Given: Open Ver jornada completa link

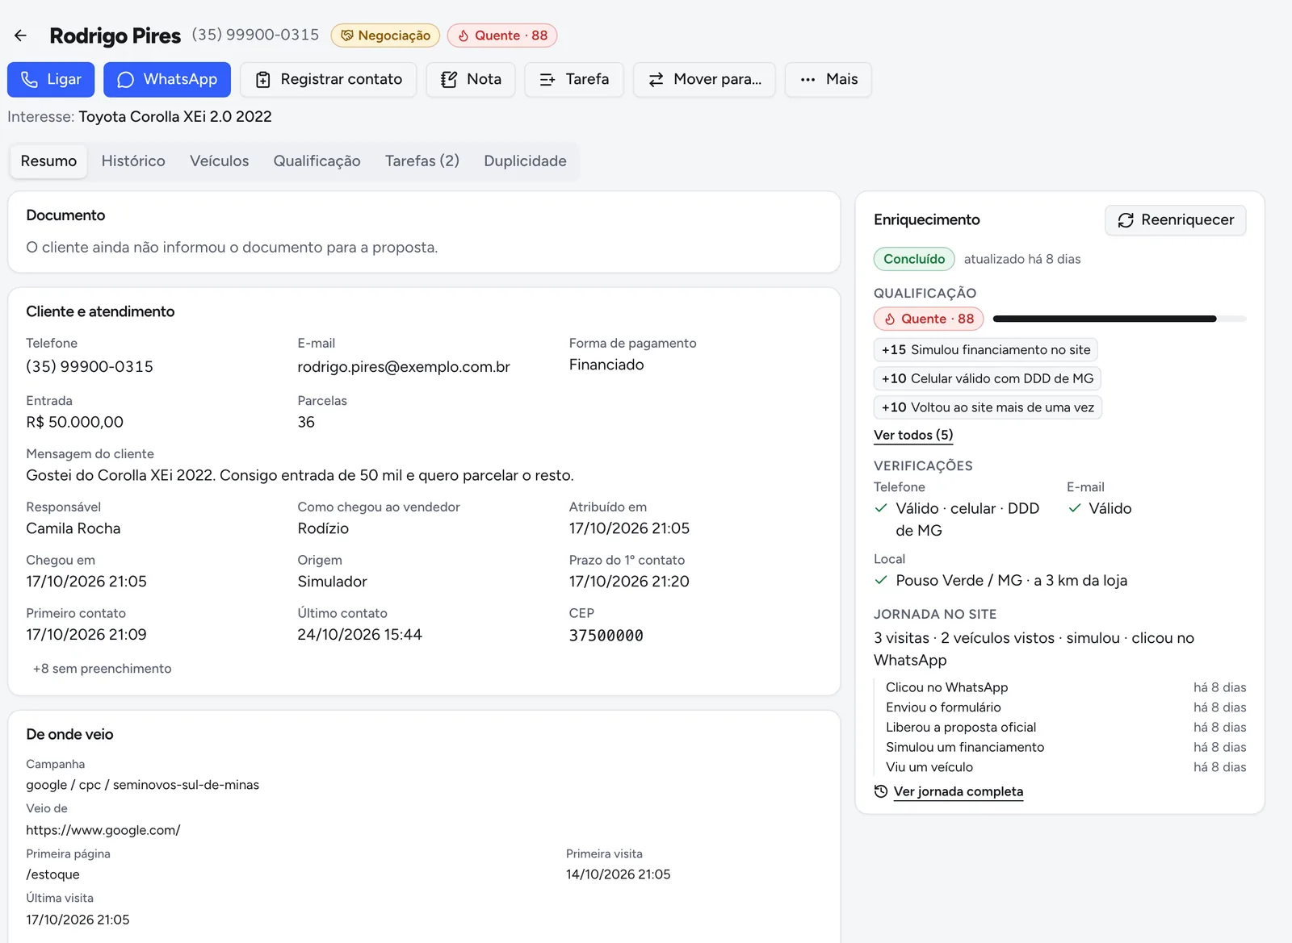Looking at the screenshot, I should [959, 791].
